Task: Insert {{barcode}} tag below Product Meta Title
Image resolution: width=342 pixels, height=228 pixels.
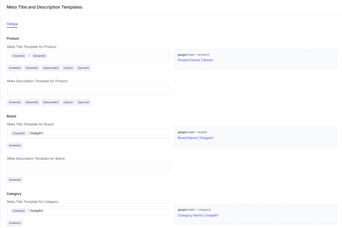Action: pos(51,68)
